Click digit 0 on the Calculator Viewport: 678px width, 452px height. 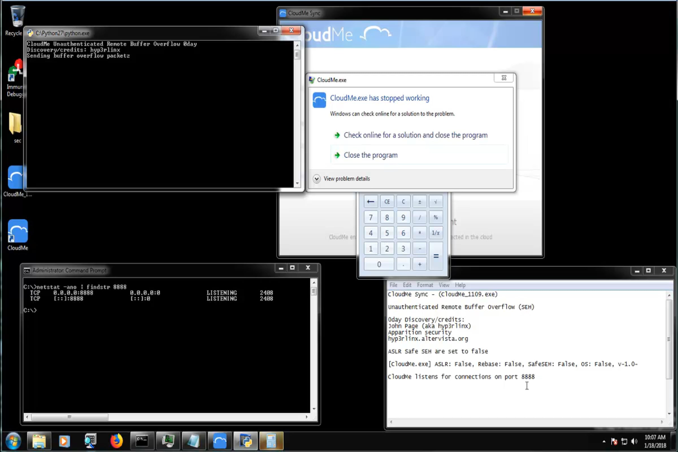tap(379, 264)
